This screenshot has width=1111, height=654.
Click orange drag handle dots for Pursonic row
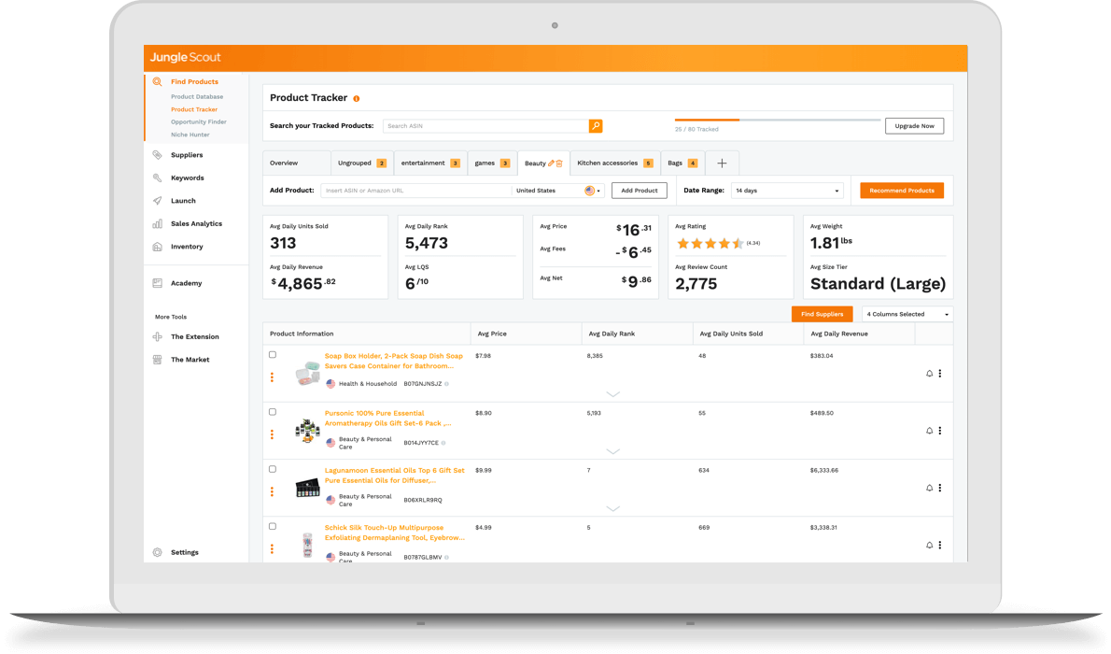point(272,434)
